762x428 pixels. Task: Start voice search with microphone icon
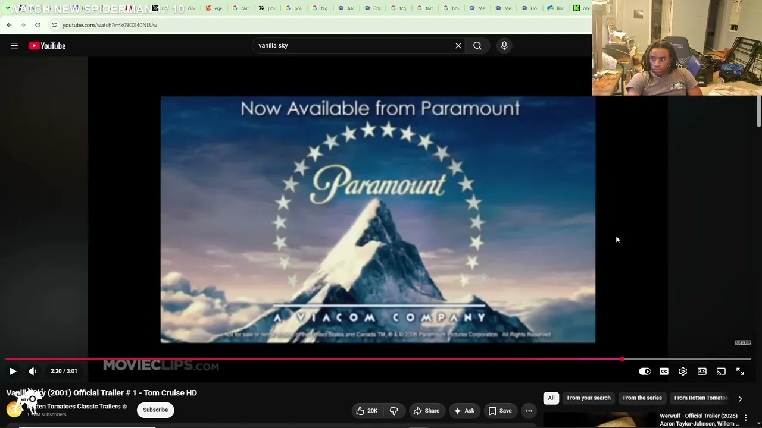click(504, 46)
